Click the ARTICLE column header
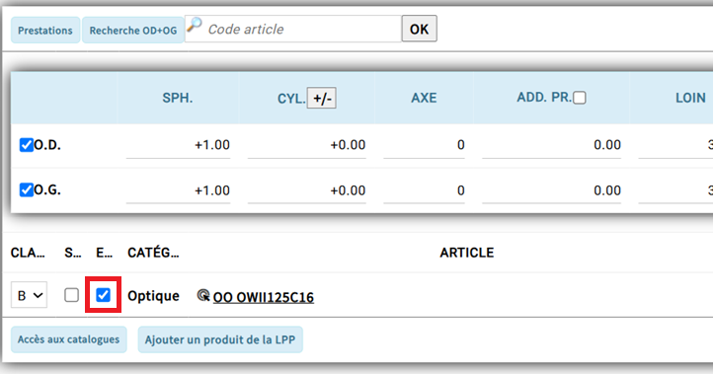Image resolution: width=715 pixels, height=374 pixels. tap(467, 253)
